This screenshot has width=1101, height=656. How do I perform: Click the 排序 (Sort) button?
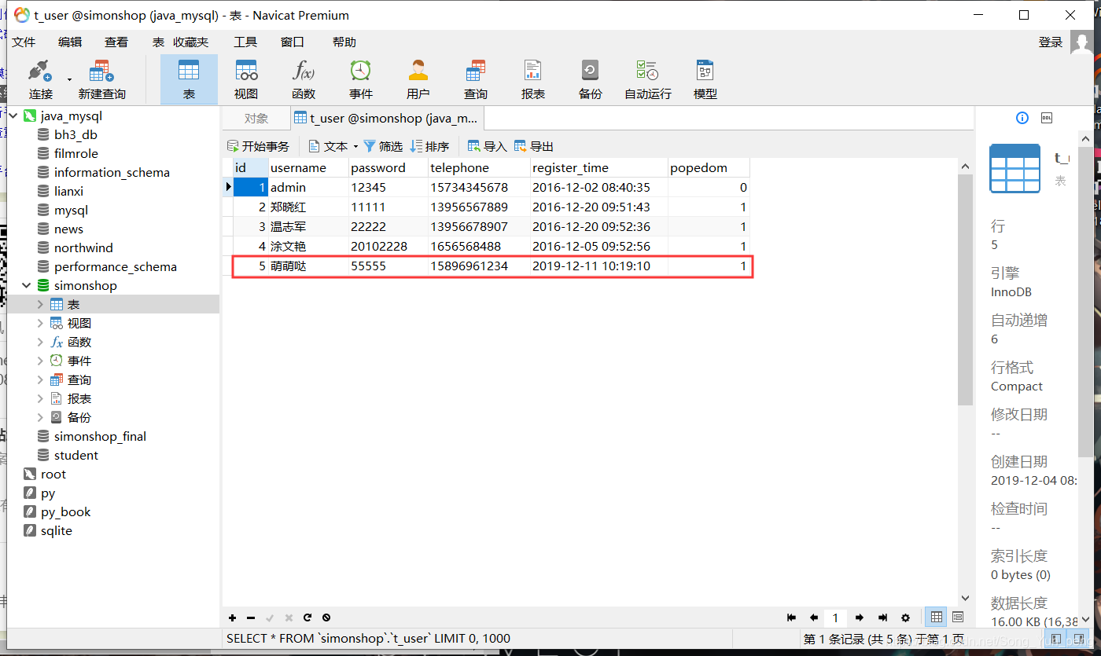[429, 146]
